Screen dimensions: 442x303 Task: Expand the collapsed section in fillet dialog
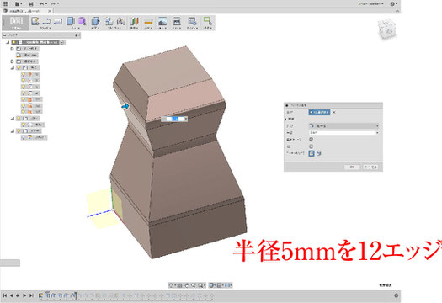[x=286, y=119]
